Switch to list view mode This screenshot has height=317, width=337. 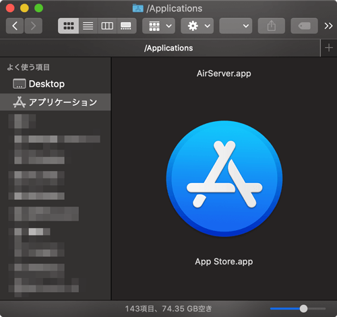(x=88, y=26)
